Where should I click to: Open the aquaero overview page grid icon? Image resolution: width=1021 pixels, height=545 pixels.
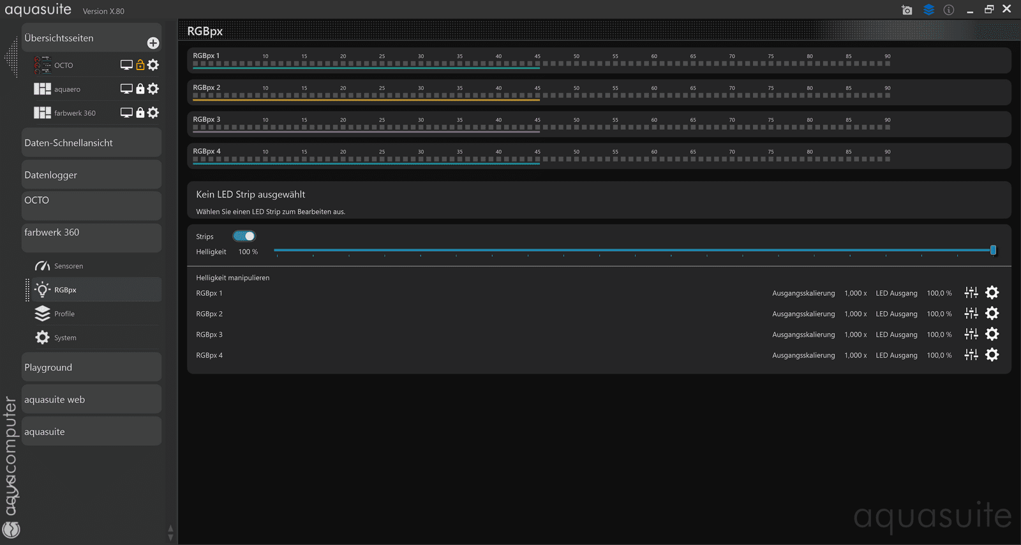[x=42, y=89]
